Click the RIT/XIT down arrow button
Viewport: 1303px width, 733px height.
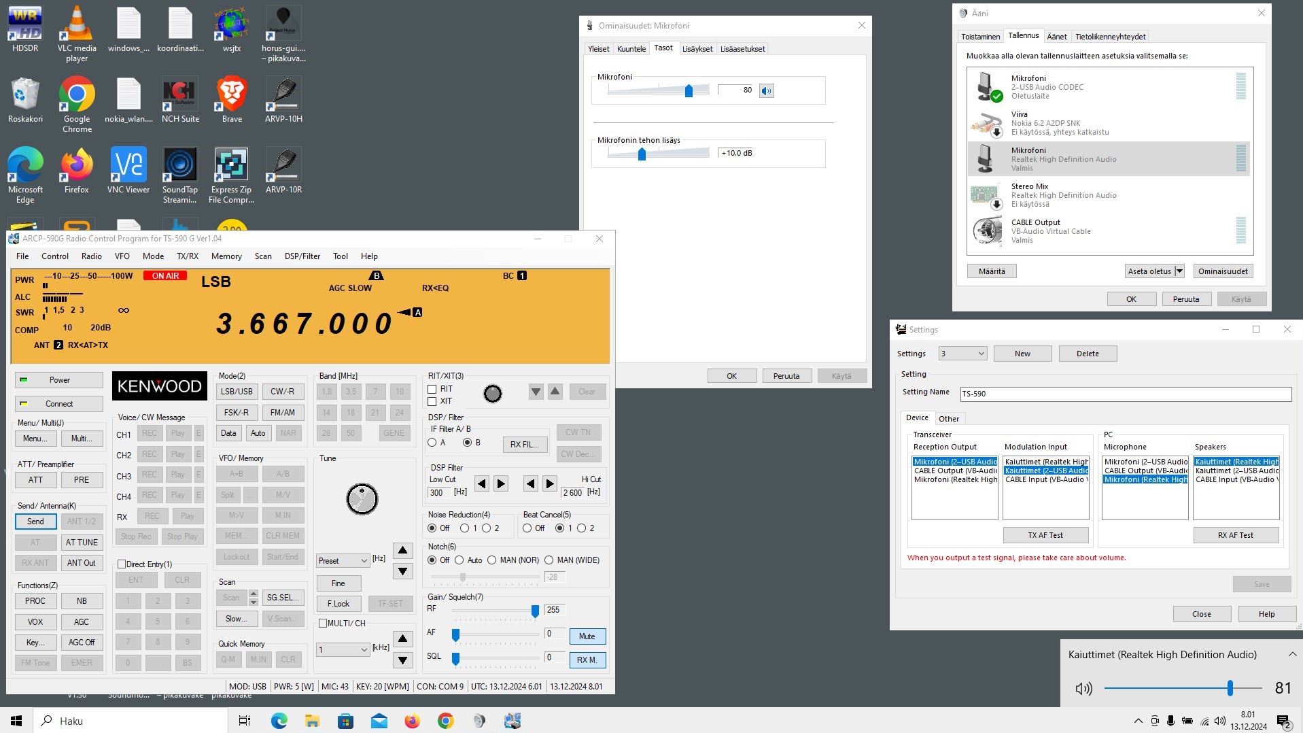pos(536,392)
